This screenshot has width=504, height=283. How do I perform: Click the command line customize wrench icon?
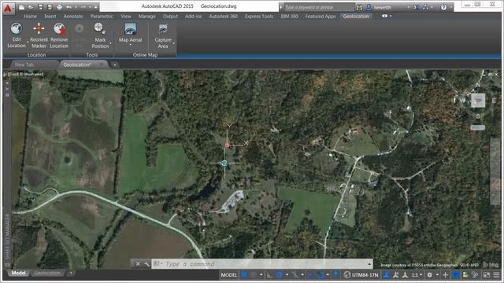147,264
